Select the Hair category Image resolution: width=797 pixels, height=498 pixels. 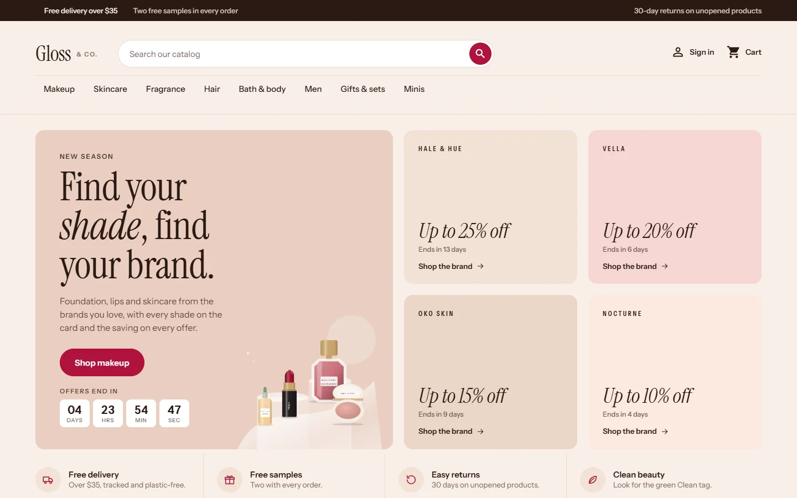tap(212, 89)
